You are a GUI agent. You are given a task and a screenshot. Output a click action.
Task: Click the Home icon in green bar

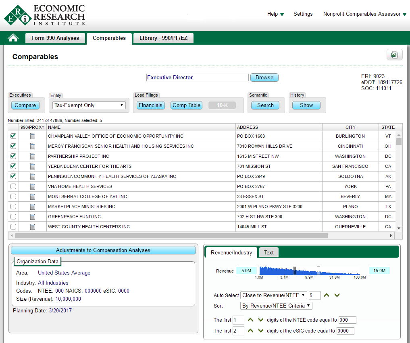(x=13, y=38)
